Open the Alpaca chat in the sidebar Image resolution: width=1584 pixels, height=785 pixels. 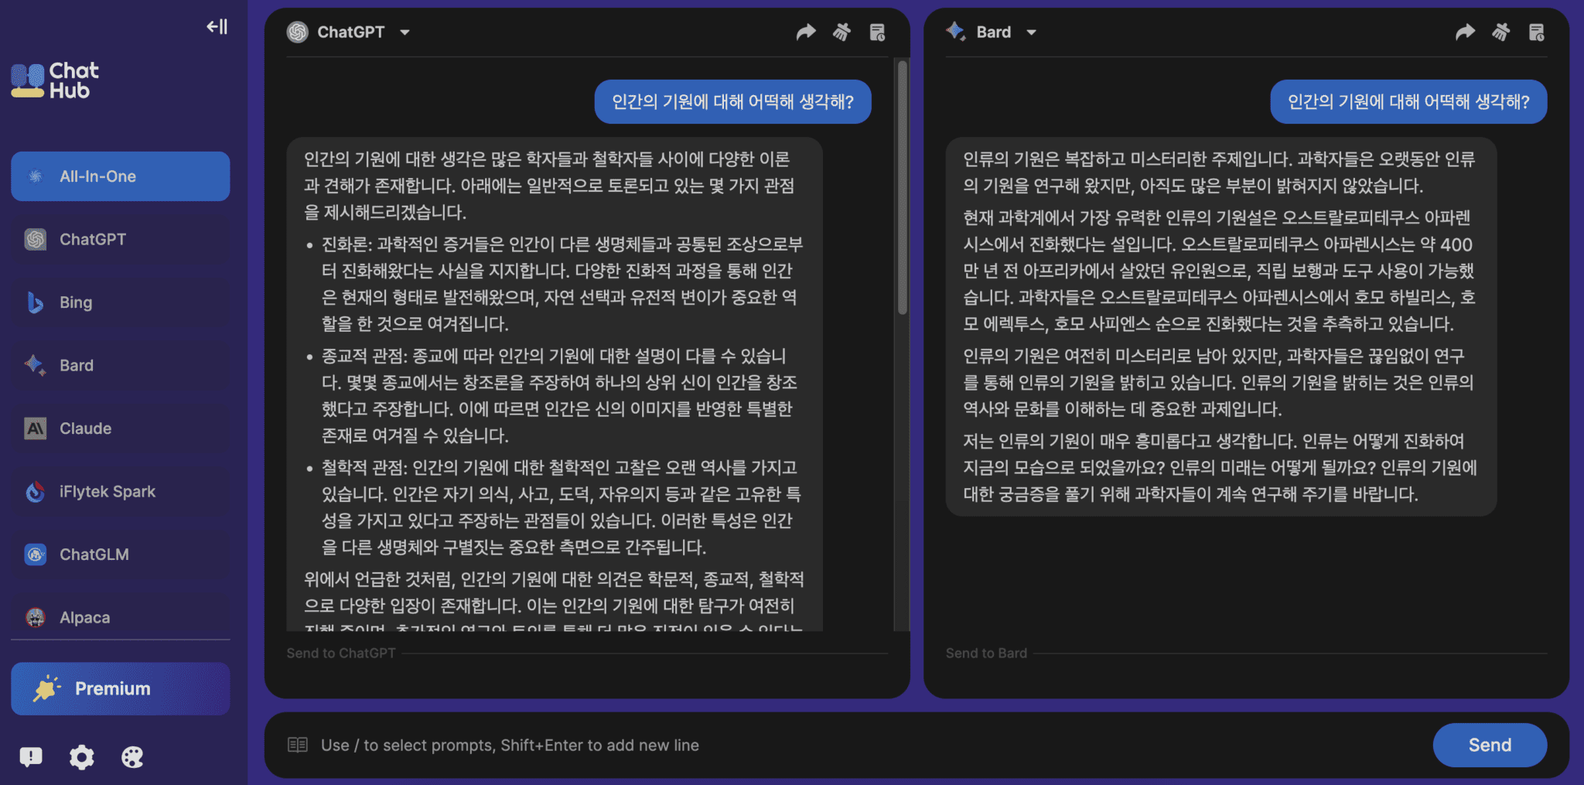point(120,617)
